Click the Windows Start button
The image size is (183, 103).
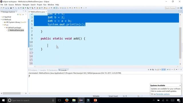(x=3, y=100)
